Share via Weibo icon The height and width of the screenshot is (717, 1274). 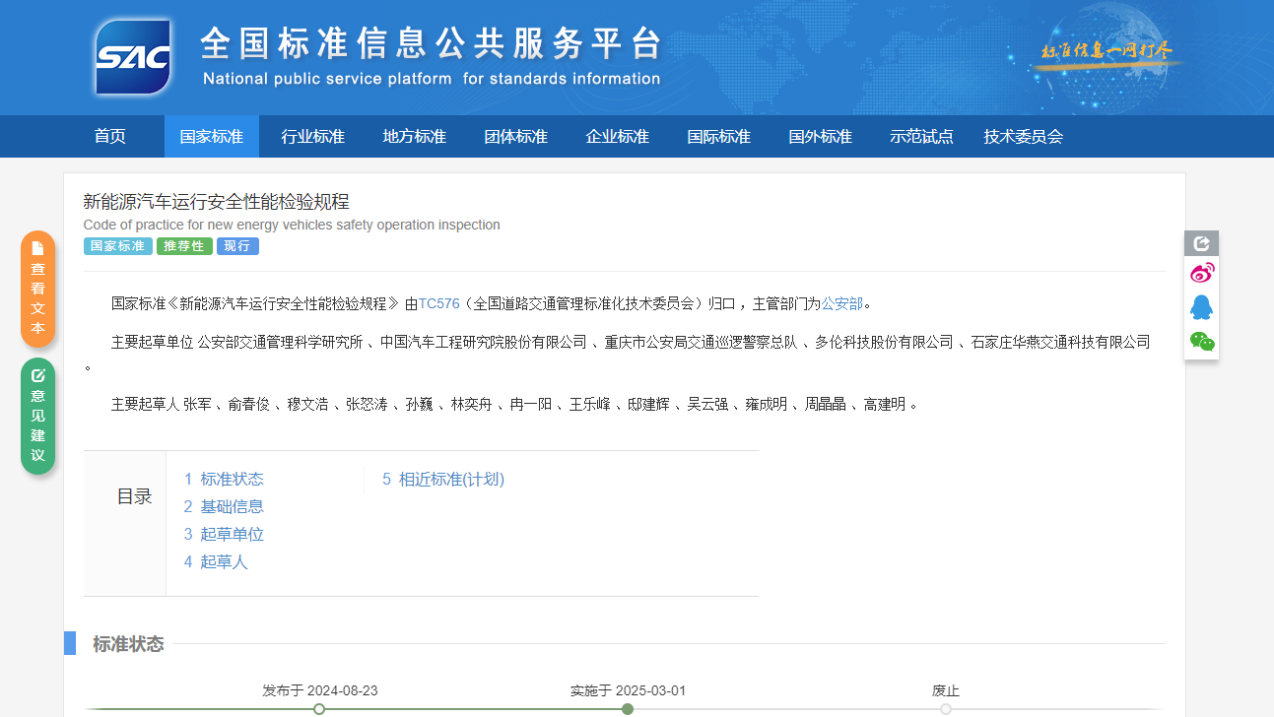pos(1201,273)
